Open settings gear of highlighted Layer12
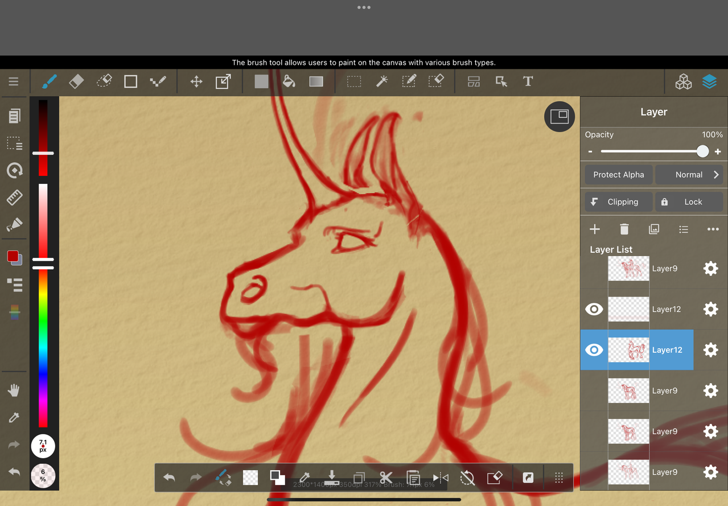Viewport: 728px width, 506px height. pyautogui.click(x=710, y=350)
